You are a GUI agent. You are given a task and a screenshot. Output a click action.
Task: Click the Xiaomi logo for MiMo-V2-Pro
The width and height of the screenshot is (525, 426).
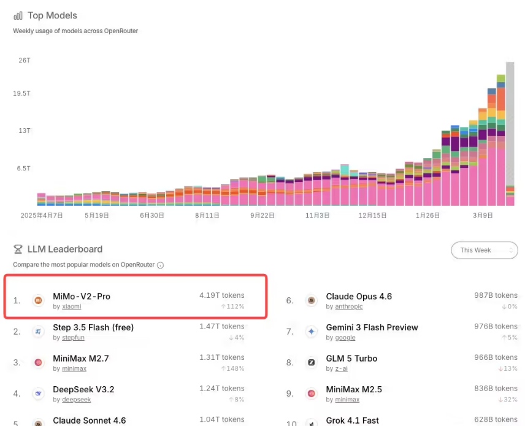(x=39, y=300)
